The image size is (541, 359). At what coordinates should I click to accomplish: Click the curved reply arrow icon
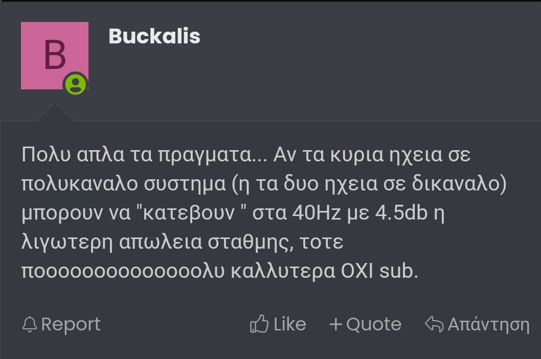click(434, 324)
